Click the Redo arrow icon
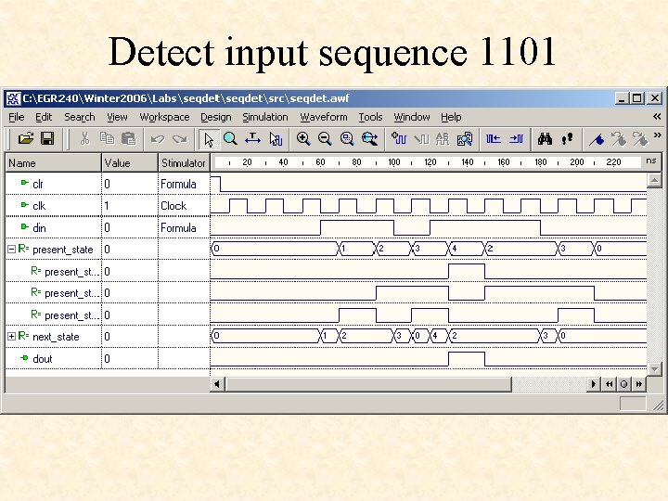Image resolution: width=668 pixels, height=501 pixels. click(180, 139)
